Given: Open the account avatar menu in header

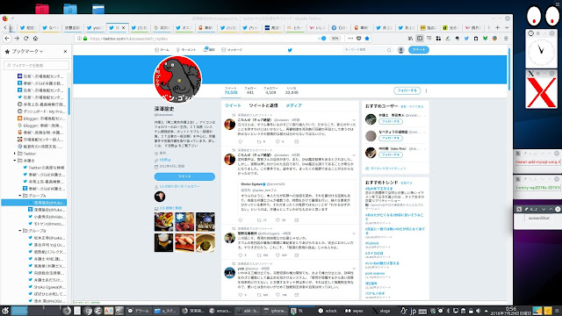Looking at the screenshot, I should [x=401, y=50].
